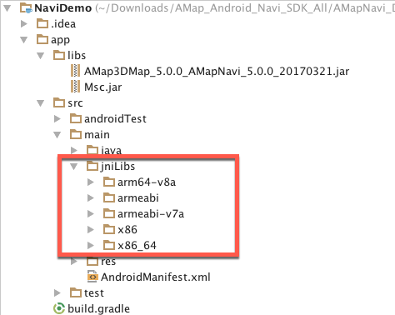Collapse the jniLibs disclosure triangle

pyautogui.click(x=74, y=167)
